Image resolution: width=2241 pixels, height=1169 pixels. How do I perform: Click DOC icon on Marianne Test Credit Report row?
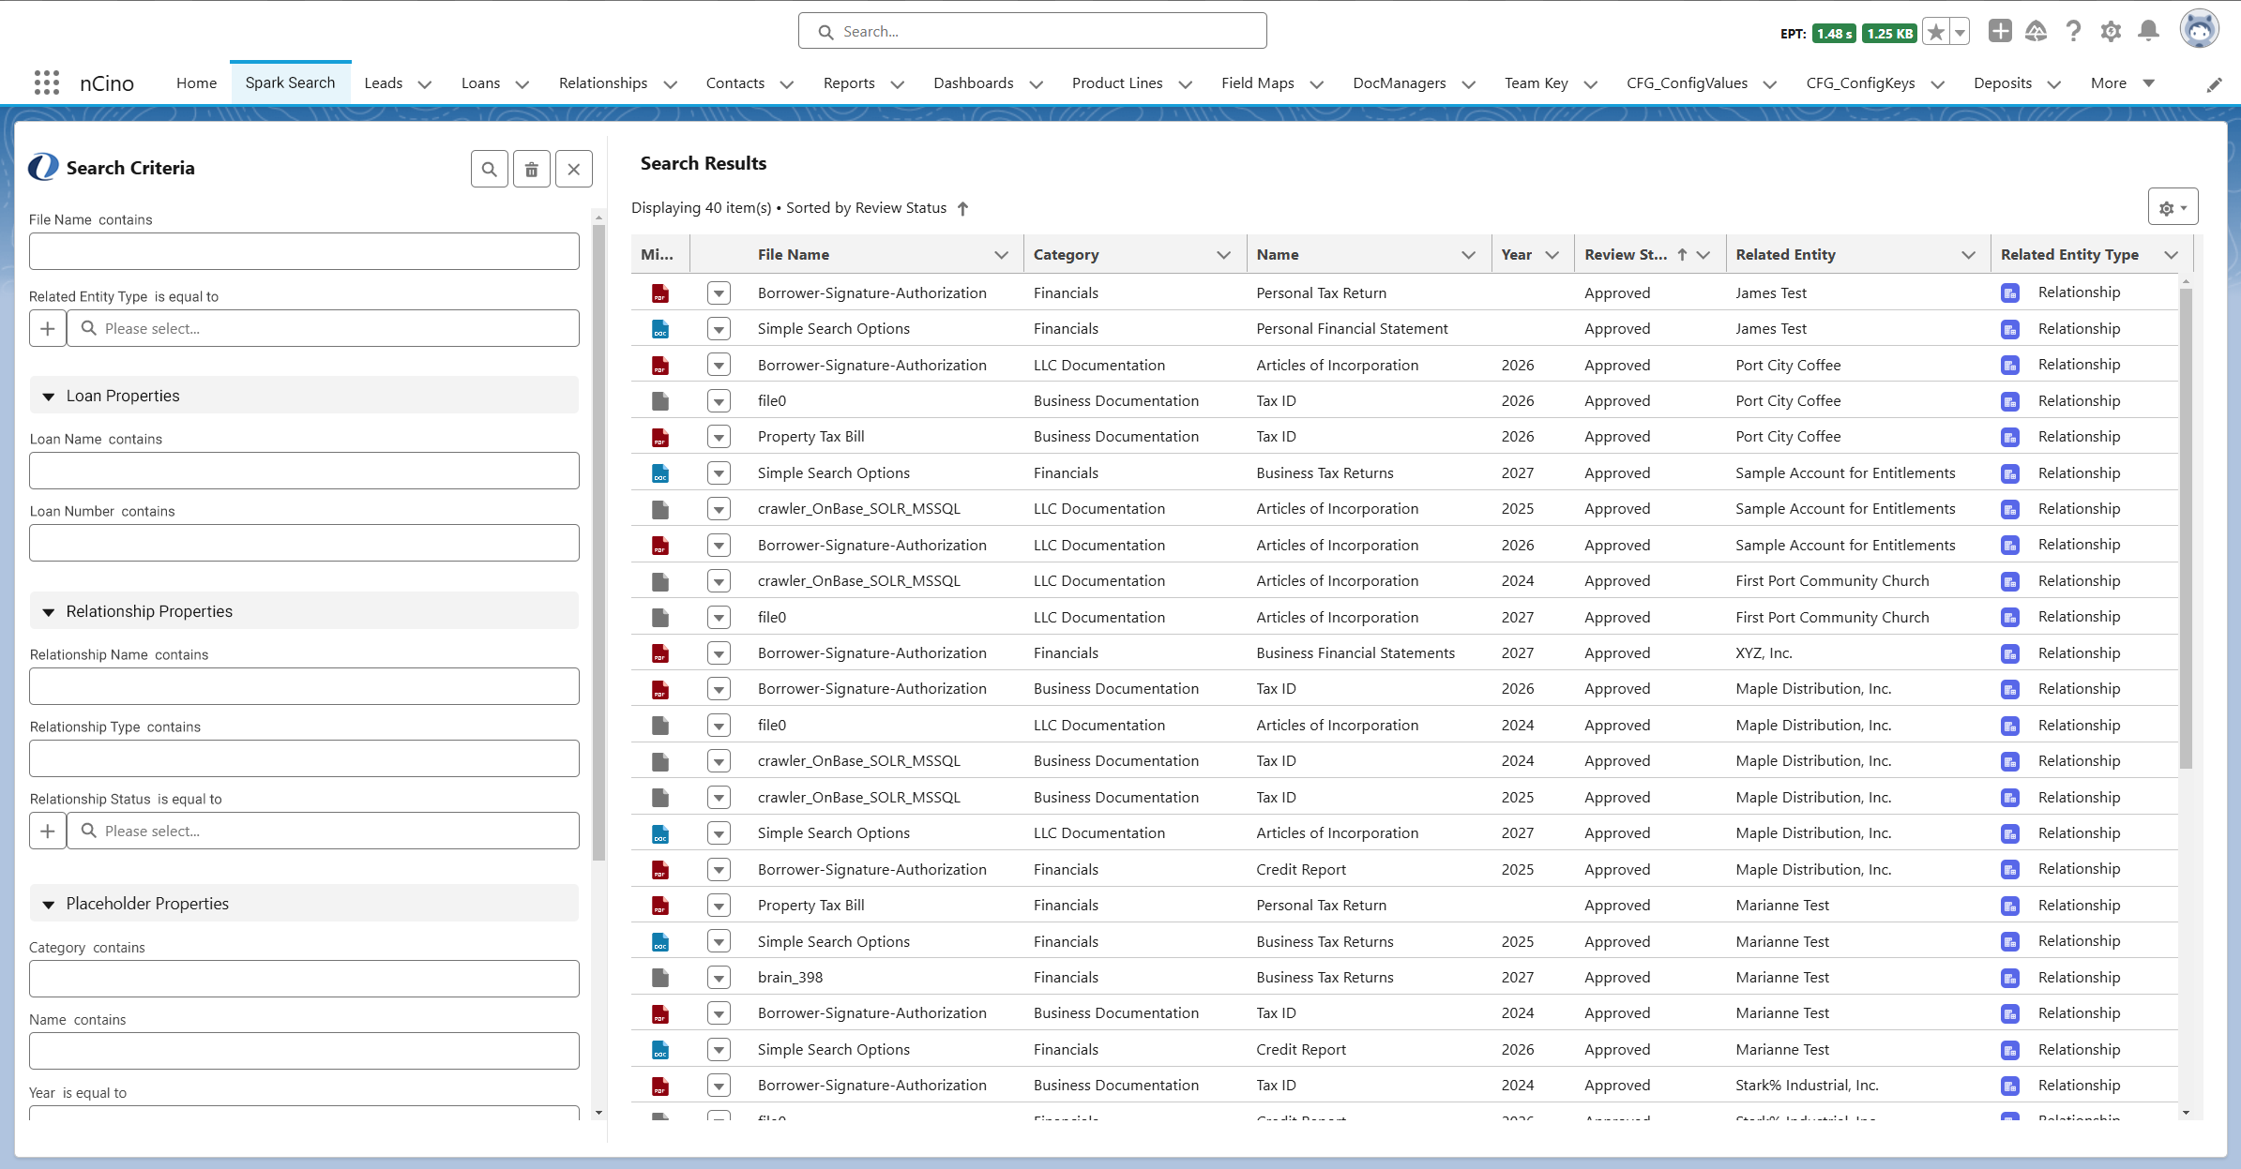tap(660, 1050)
